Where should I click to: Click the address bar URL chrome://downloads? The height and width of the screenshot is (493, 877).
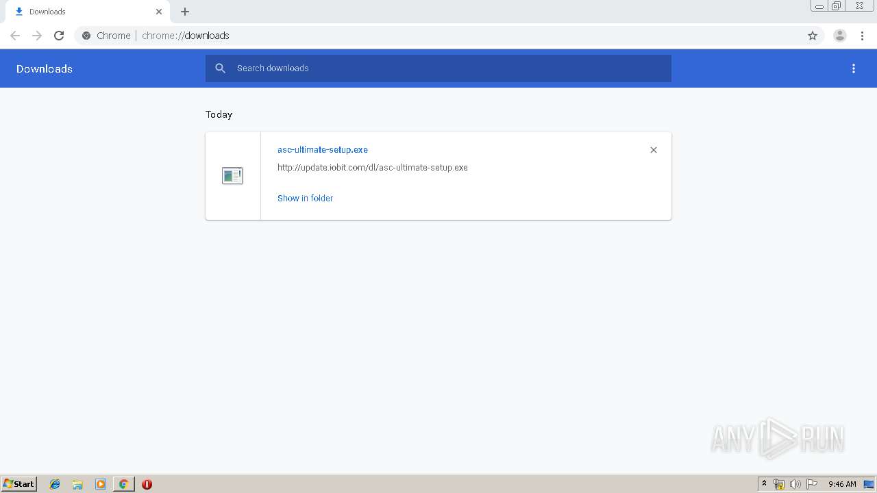pyautogui.click(x=186, y=36)
